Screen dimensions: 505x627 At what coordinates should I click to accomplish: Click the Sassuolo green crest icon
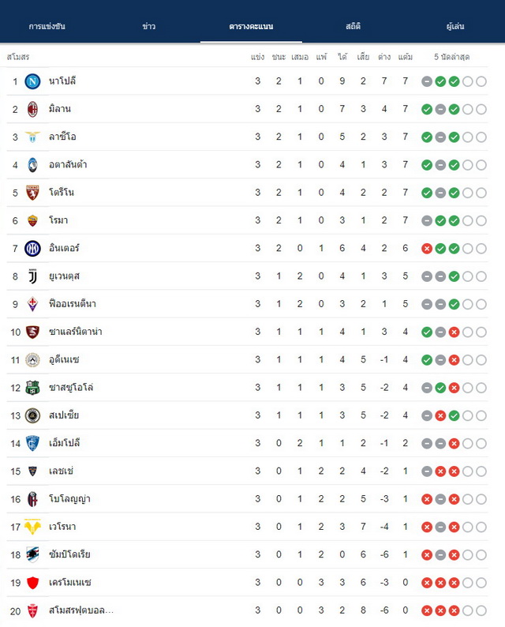click(x=33, y=388)
